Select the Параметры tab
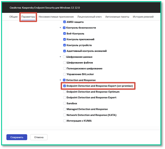Viewport: 165px width, 149px height. click(28, 17)
